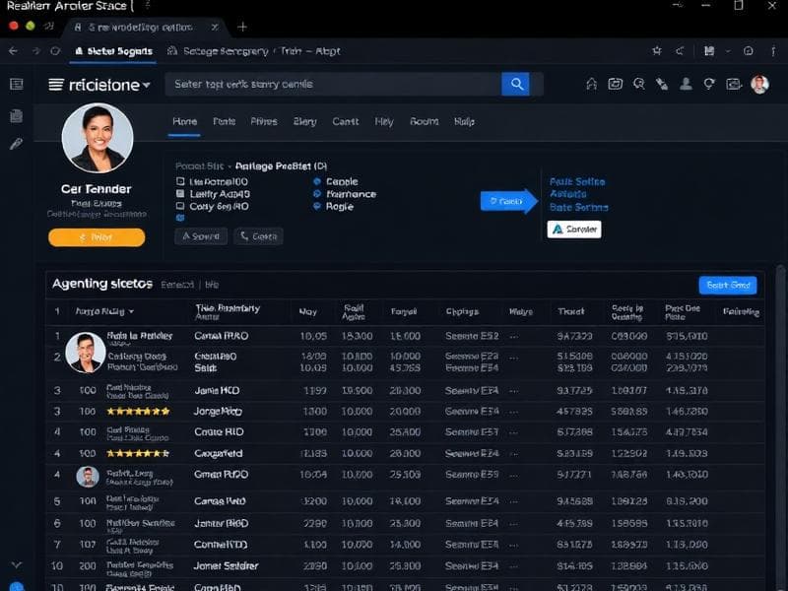The height and width of the screenshot is (591, 788).
Task: Select the 'Ceople' radio option
Action: coord(317,181)
